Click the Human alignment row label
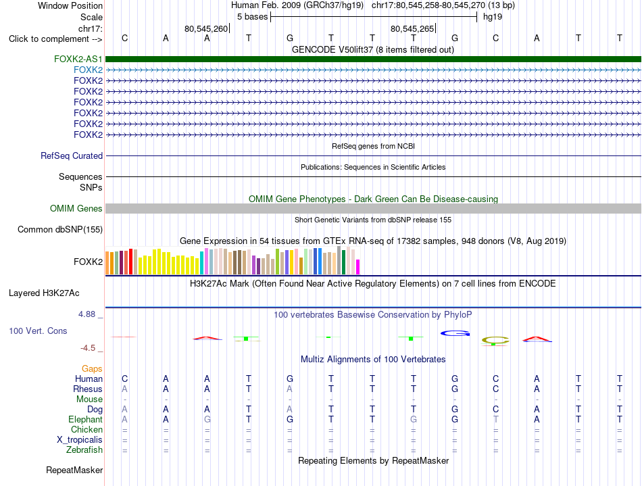Screen dimensions: 642x486 (x=89, y=379)
